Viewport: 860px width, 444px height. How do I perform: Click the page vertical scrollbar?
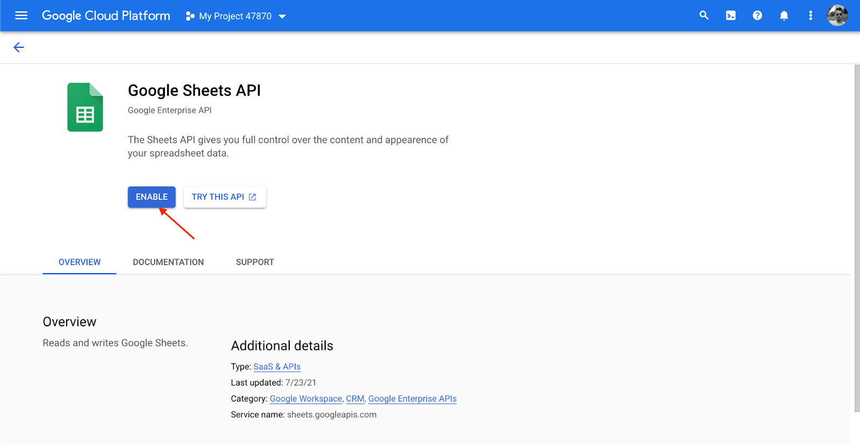[x=857, y=239]
